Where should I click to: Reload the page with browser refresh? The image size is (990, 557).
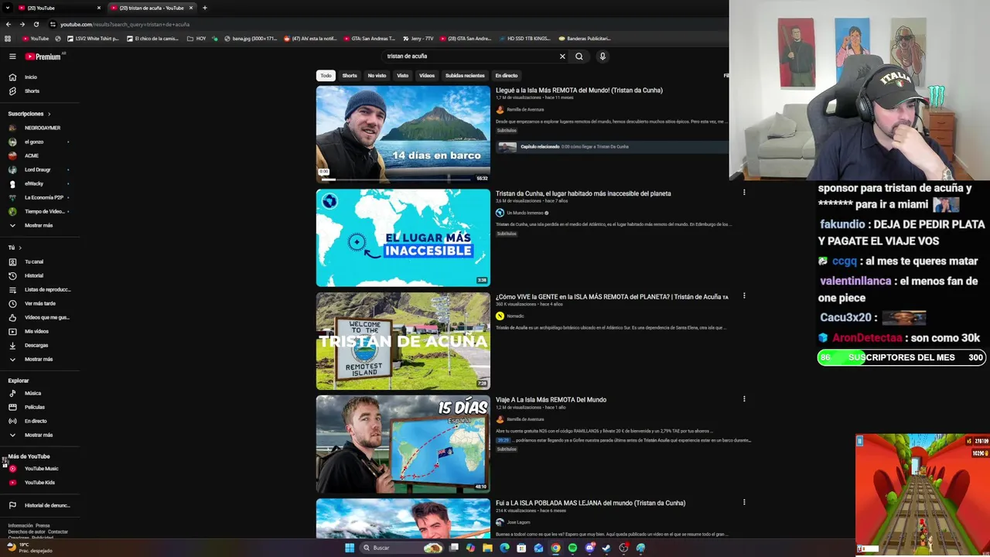pos(36,24)
